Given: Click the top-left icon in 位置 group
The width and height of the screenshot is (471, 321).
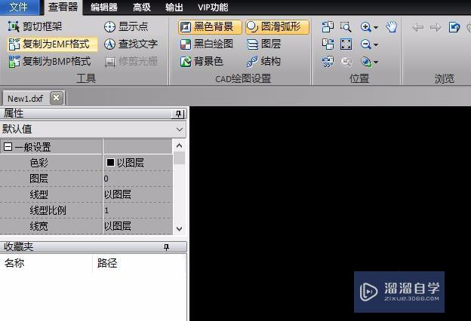Looking at the screenshot, I should coord(328,27).
